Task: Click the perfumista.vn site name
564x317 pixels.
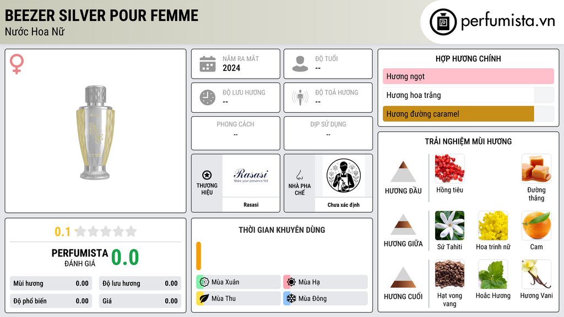Action: pos(508,21)
